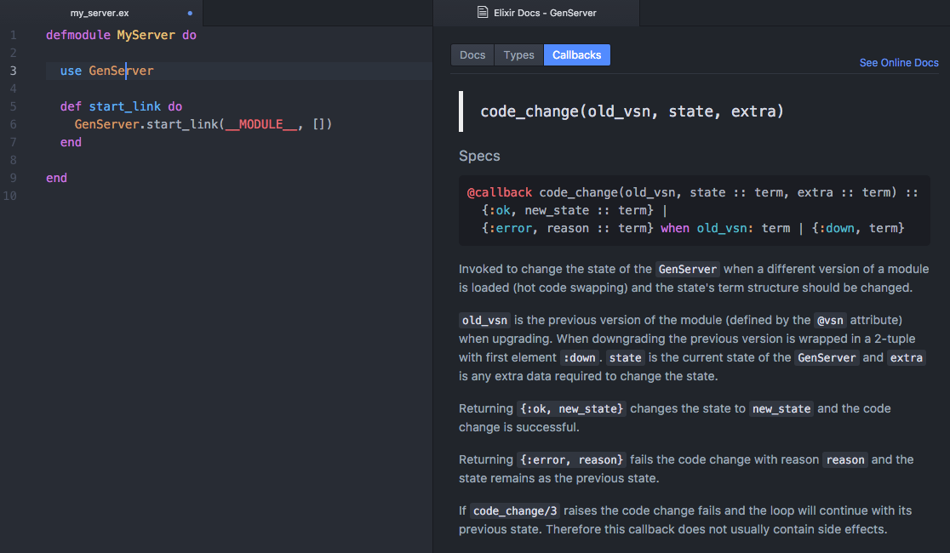
Task: Click the code_change(old_vsn, state, extra) heading
Action: 632,111
